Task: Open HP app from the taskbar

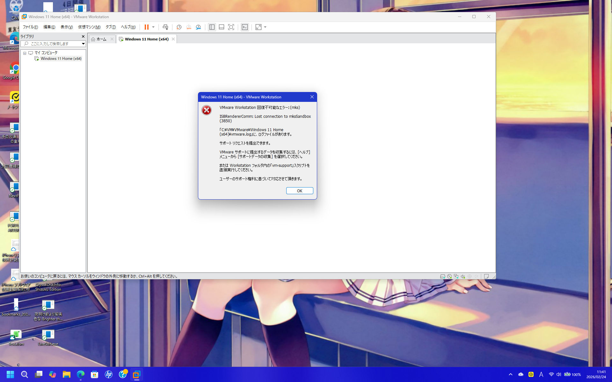Action: [x=109, y=374]
